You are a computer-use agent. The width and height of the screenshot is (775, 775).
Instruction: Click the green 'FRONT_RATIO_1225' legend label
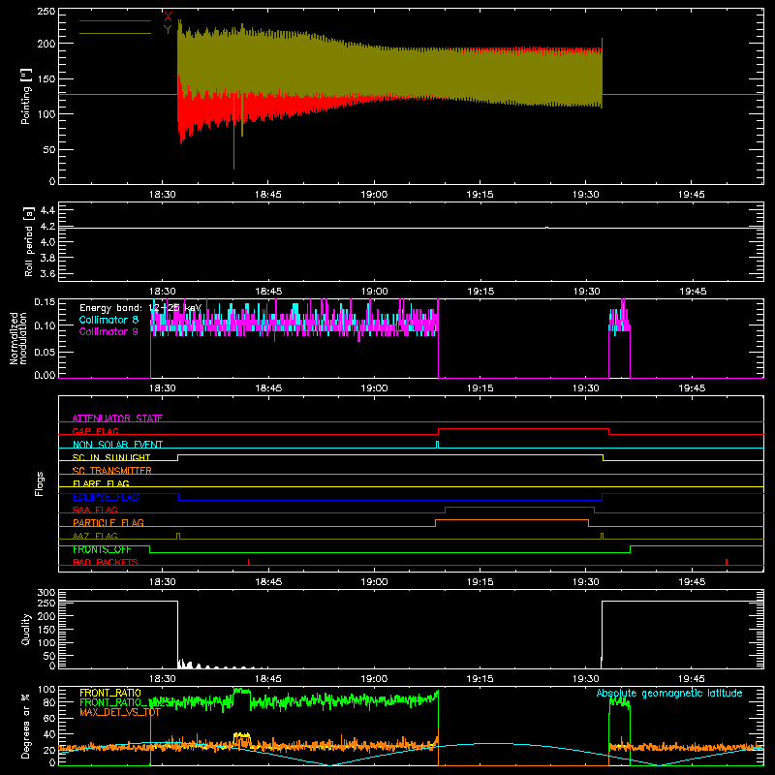[x=125, y=702]
